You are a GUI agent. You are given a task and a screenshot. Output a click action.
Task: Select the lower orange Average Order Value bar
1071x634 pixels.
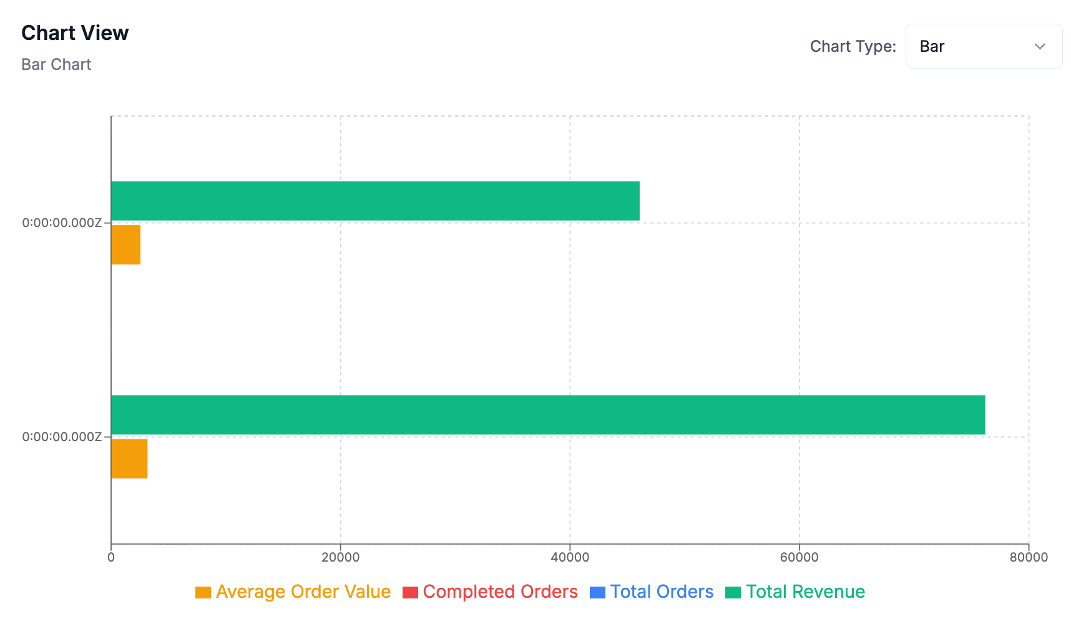tap(129, 459)
